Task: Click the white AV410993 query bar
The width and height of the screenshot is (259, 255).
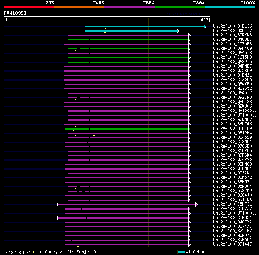Action: [x=107, y=17]
